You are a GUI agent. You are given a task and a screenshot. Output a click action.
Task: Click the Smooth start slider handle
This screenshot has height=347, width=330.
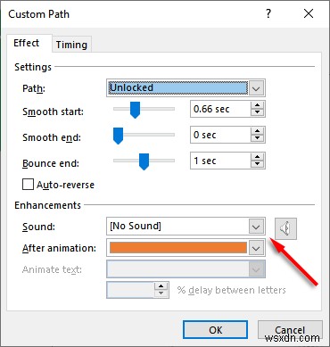[x=136, y=110]
